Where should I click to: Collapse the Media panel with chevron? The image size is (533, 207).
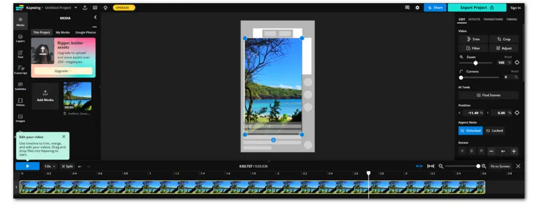(x=95, y=18)
